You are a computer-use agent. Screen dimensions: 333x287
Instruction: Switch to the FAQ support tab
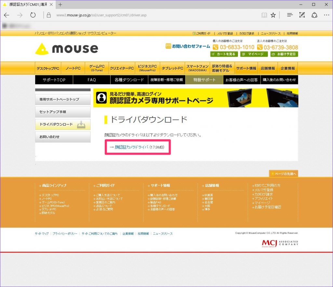[91, 80]
